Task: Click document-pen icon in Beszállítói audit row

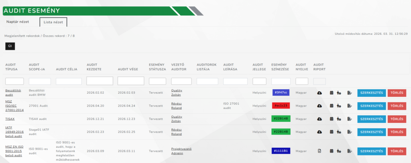Action: click(350, 93)
